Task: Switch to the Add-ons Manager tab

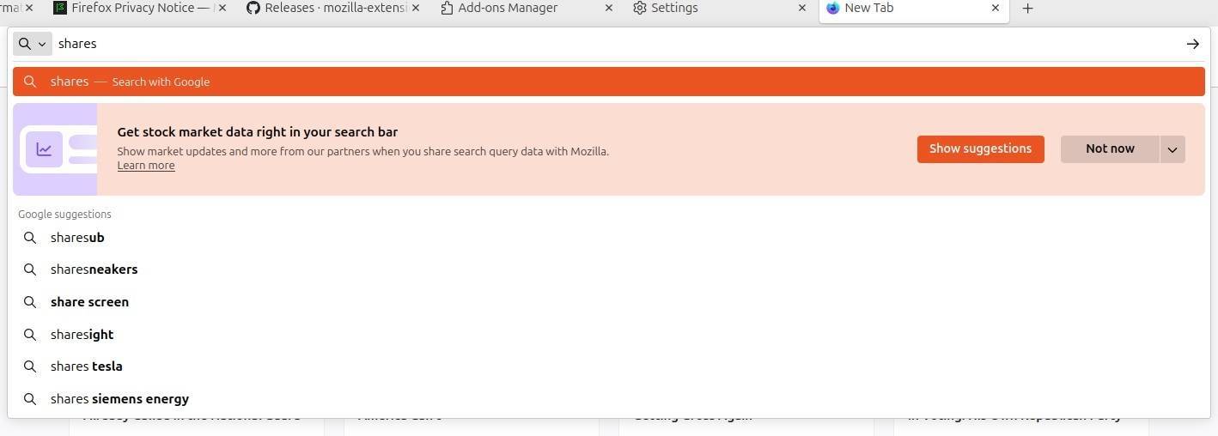Action: click(x=507, y=8)
